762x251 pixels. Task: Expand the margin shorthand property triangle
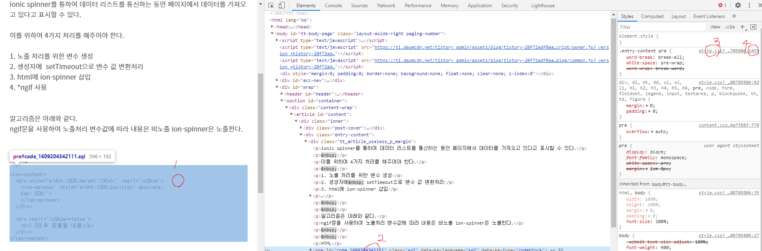coord(647,106)
